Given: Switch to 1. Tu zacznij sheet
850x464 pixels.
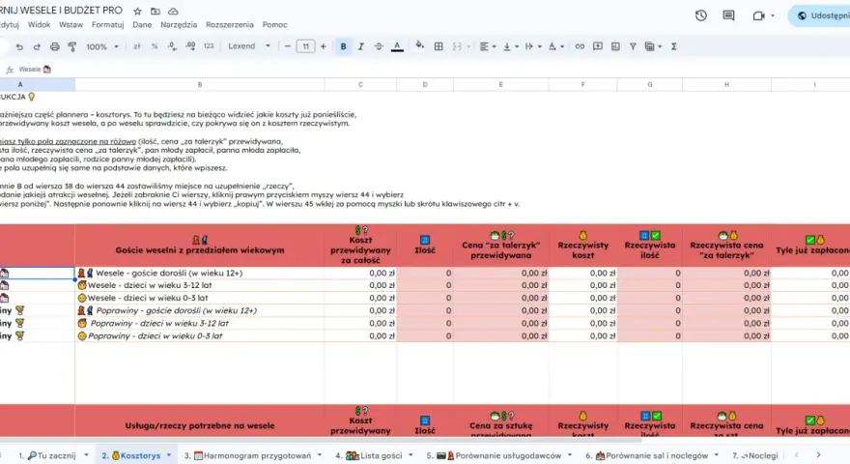Looking at the screenshot, I should click(47, 456).
